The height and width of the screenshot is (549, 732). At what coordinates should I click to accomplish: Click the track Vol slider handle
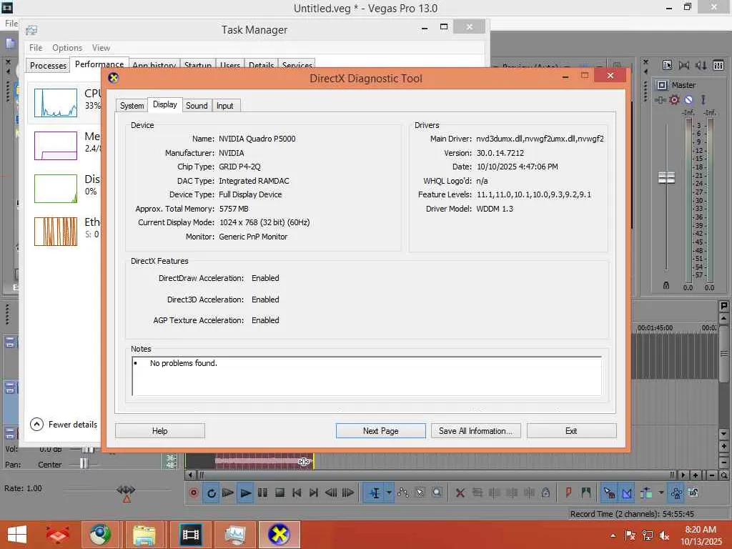click(x=86, y=449)
